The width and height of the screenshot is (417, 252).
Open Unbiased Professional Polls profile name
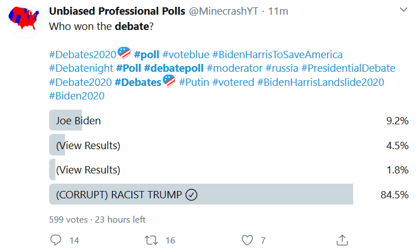coord(117,12)
